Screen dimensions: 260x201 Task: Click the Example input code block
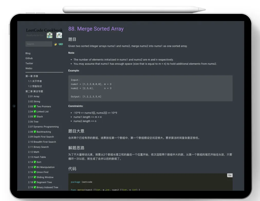point(150,88)
